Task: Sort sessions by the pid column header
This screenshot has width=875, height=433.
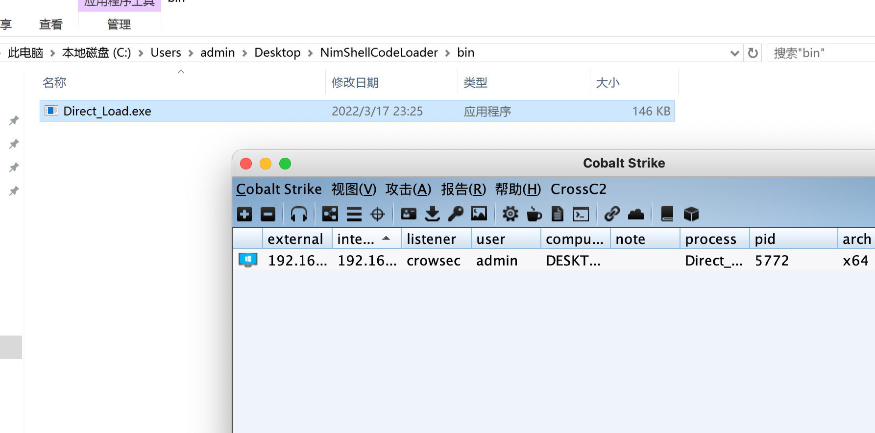Action: coord(793,239)
